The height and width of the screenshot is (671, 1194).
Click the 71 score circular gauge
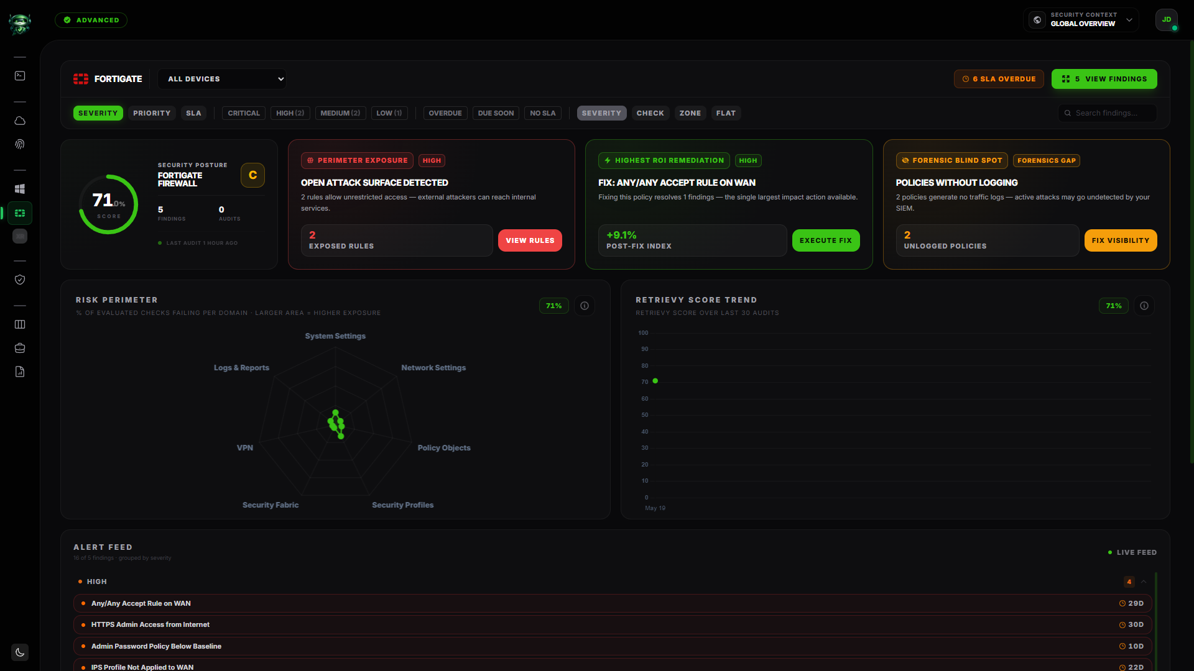(109, 204)
